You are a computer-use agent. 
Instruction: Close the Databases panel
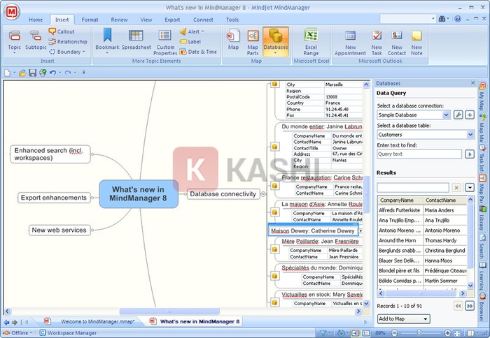[472, 83]
